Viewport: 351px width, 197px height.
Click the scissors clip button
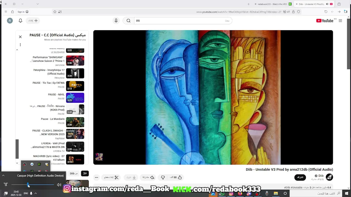click(x=111, y=177)
